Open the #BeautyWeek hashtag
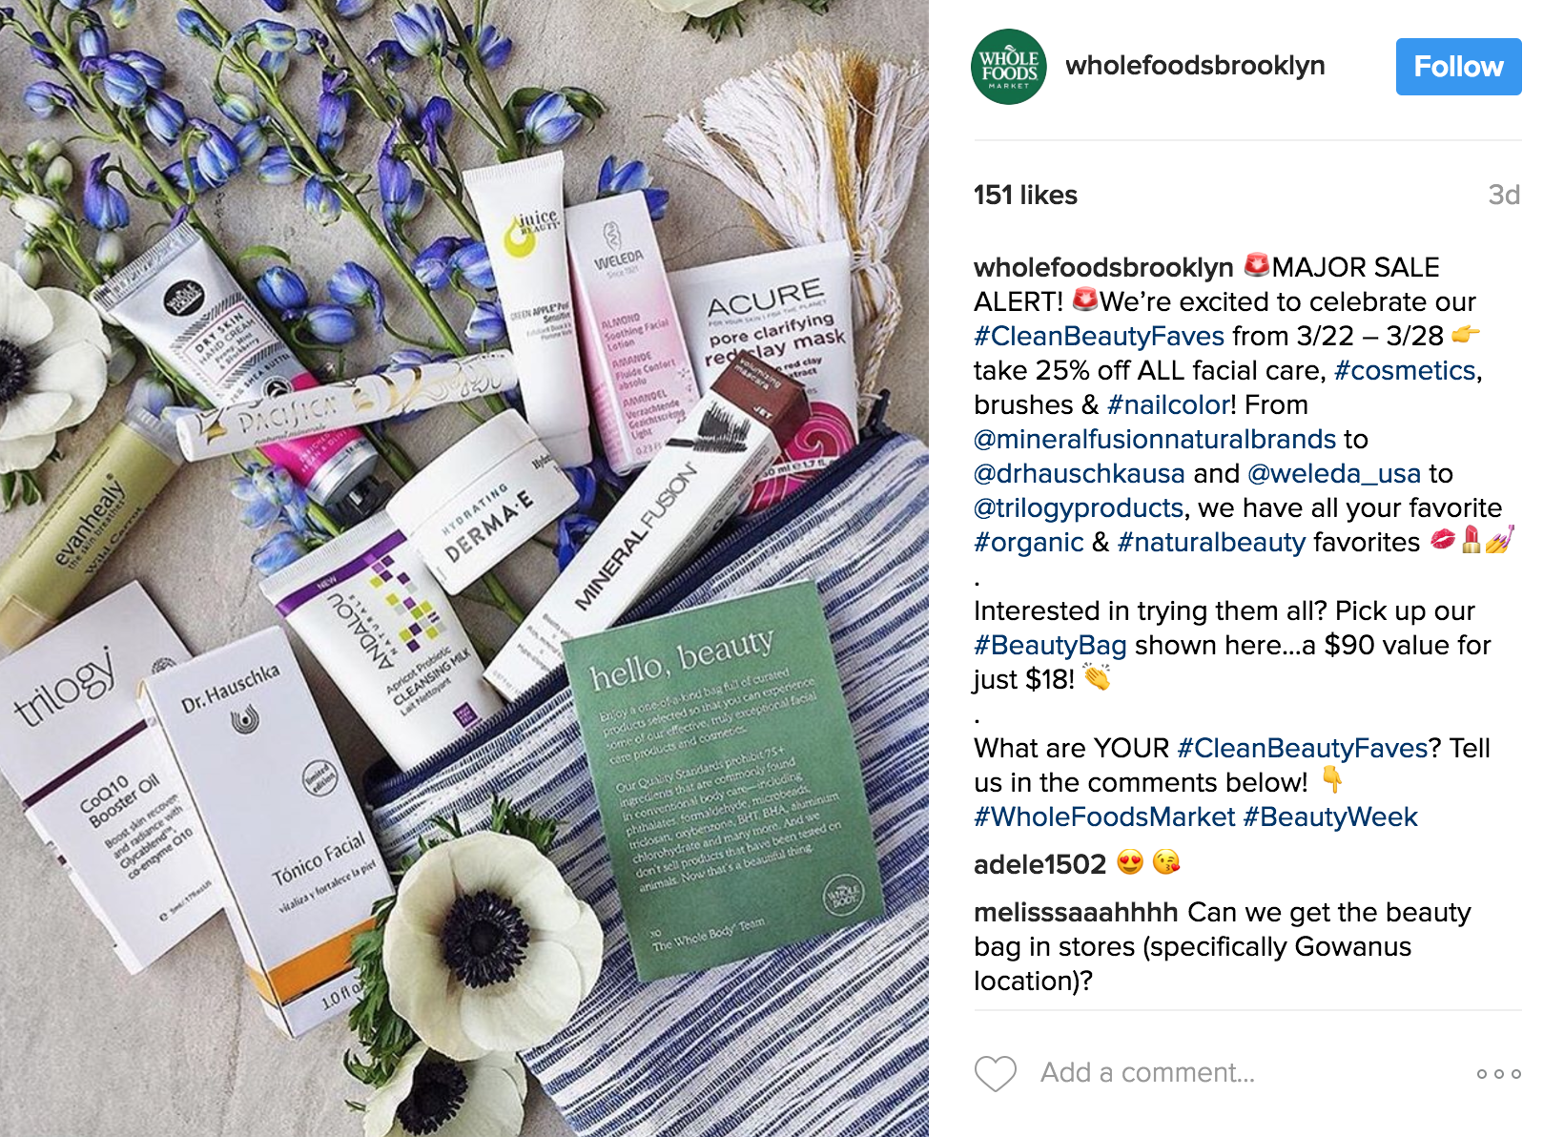 pos(1330,817)
